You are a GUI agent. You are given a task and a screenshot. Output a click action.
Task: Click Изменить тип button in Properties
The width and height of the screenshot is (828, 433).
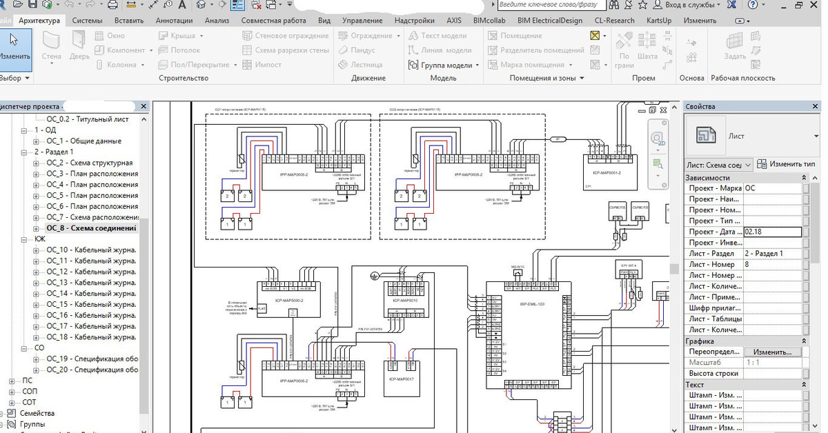coord(786,164)
